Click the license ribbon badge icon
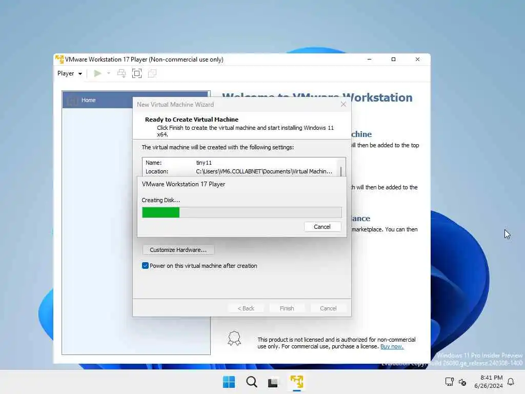Viewport: 525px width, 394px height. coord(234,339)
